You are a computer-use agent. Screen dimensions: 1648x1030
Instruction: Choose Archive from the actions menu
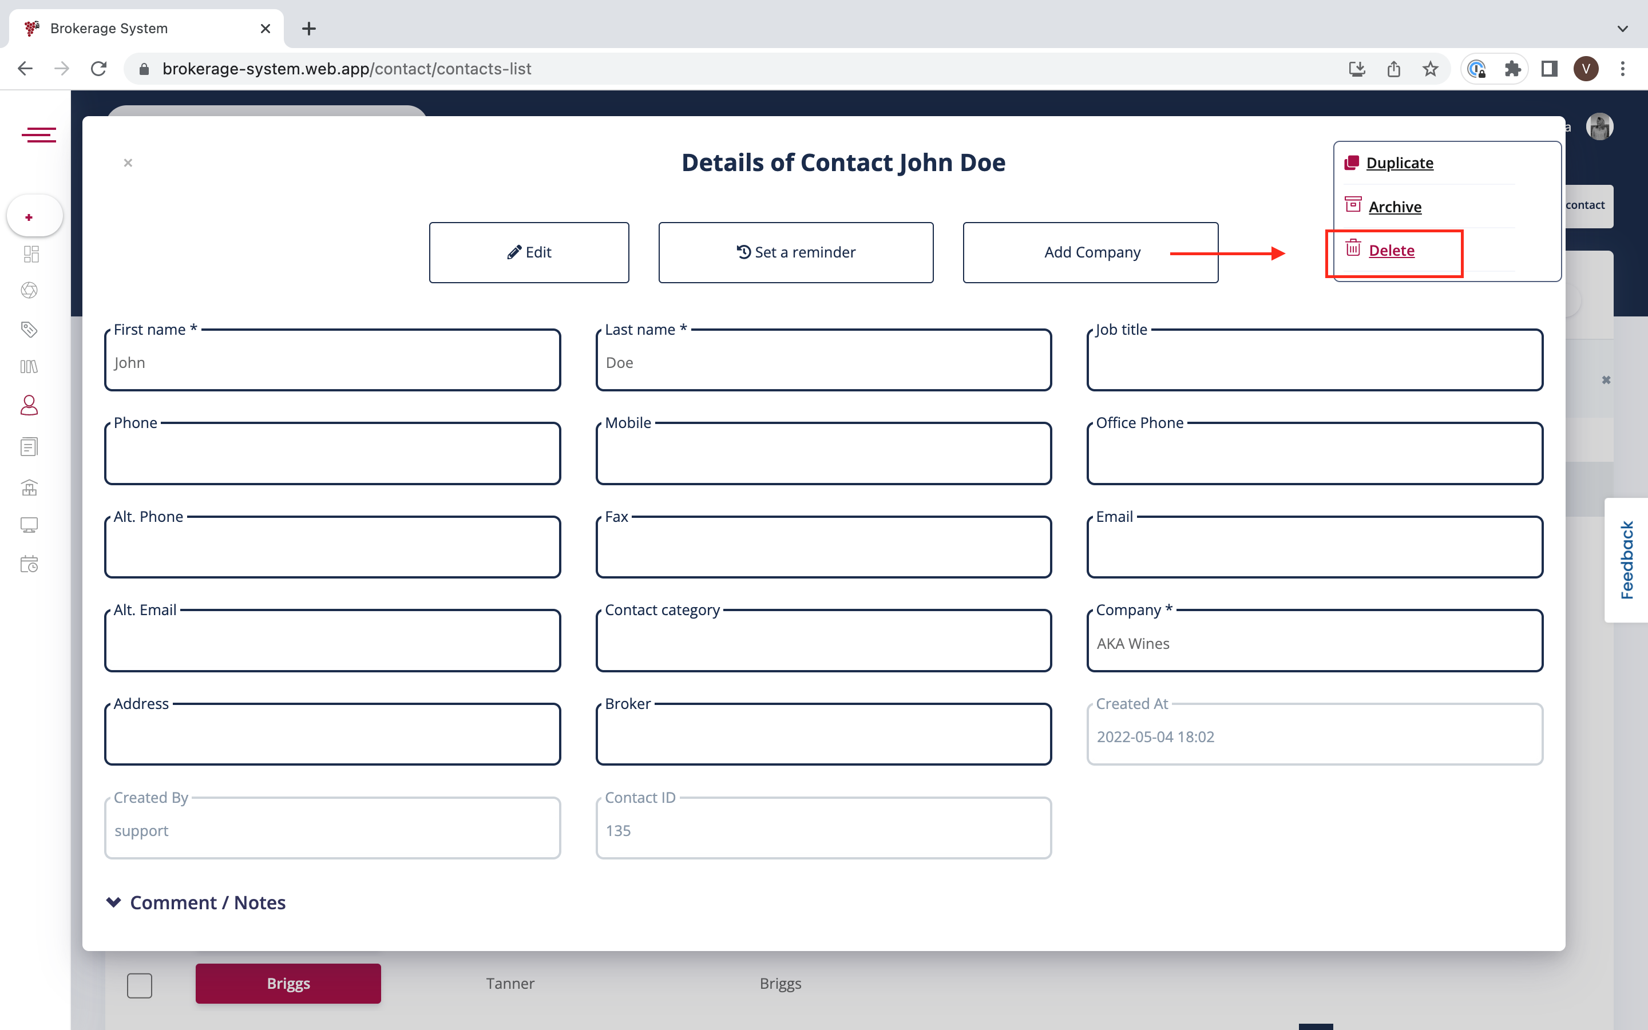coord(1395,207)
